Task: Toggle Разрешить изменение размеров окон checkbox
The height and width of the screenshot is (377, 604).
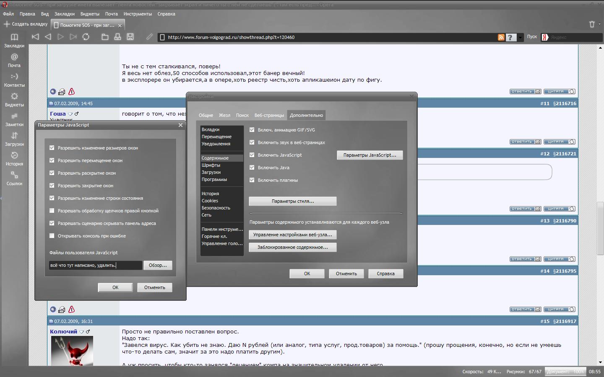Action: [x=52, y=148]
